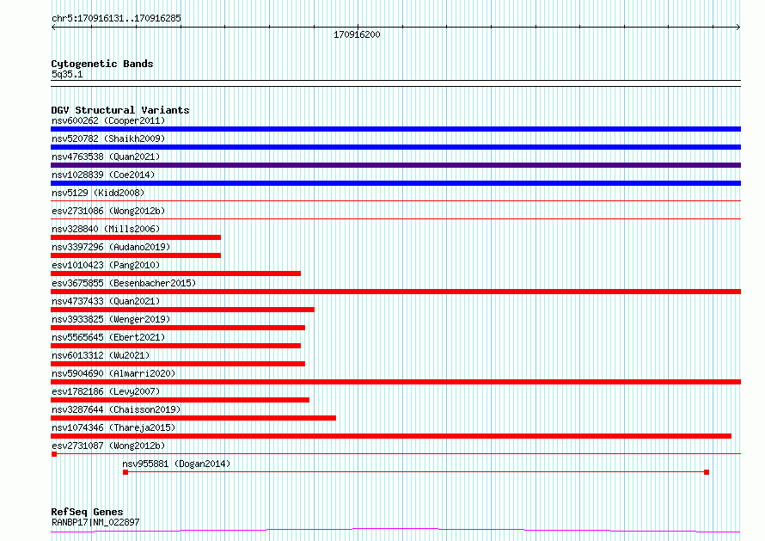The width and height of the screenshot is (765, 541).
Task: Click the esv1010423 Pang2010 red bar
Action: click(175, 274)
